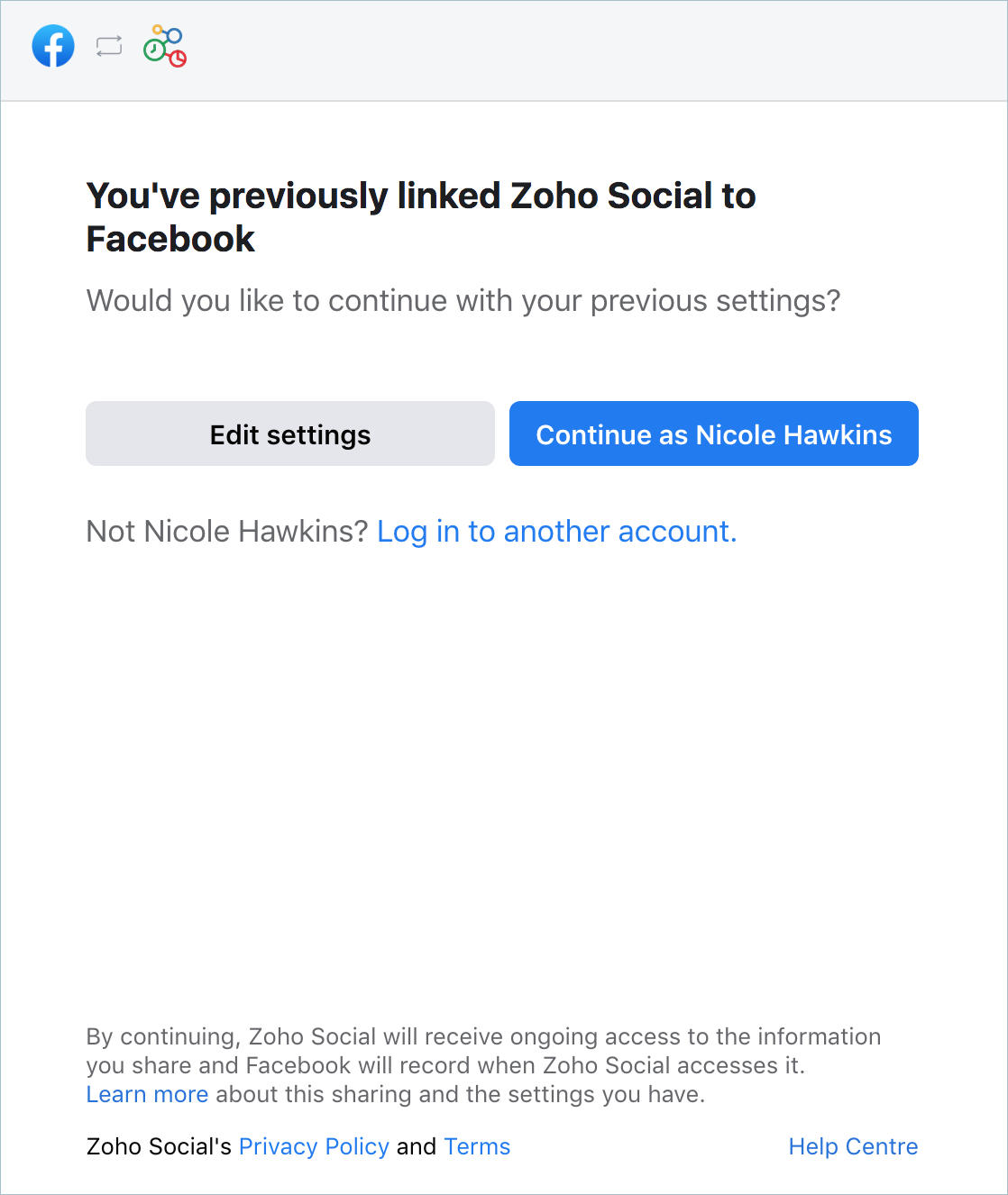Continue as Nicole Hawkins
Viewport: 1008px width, 1195px height.
713,434
